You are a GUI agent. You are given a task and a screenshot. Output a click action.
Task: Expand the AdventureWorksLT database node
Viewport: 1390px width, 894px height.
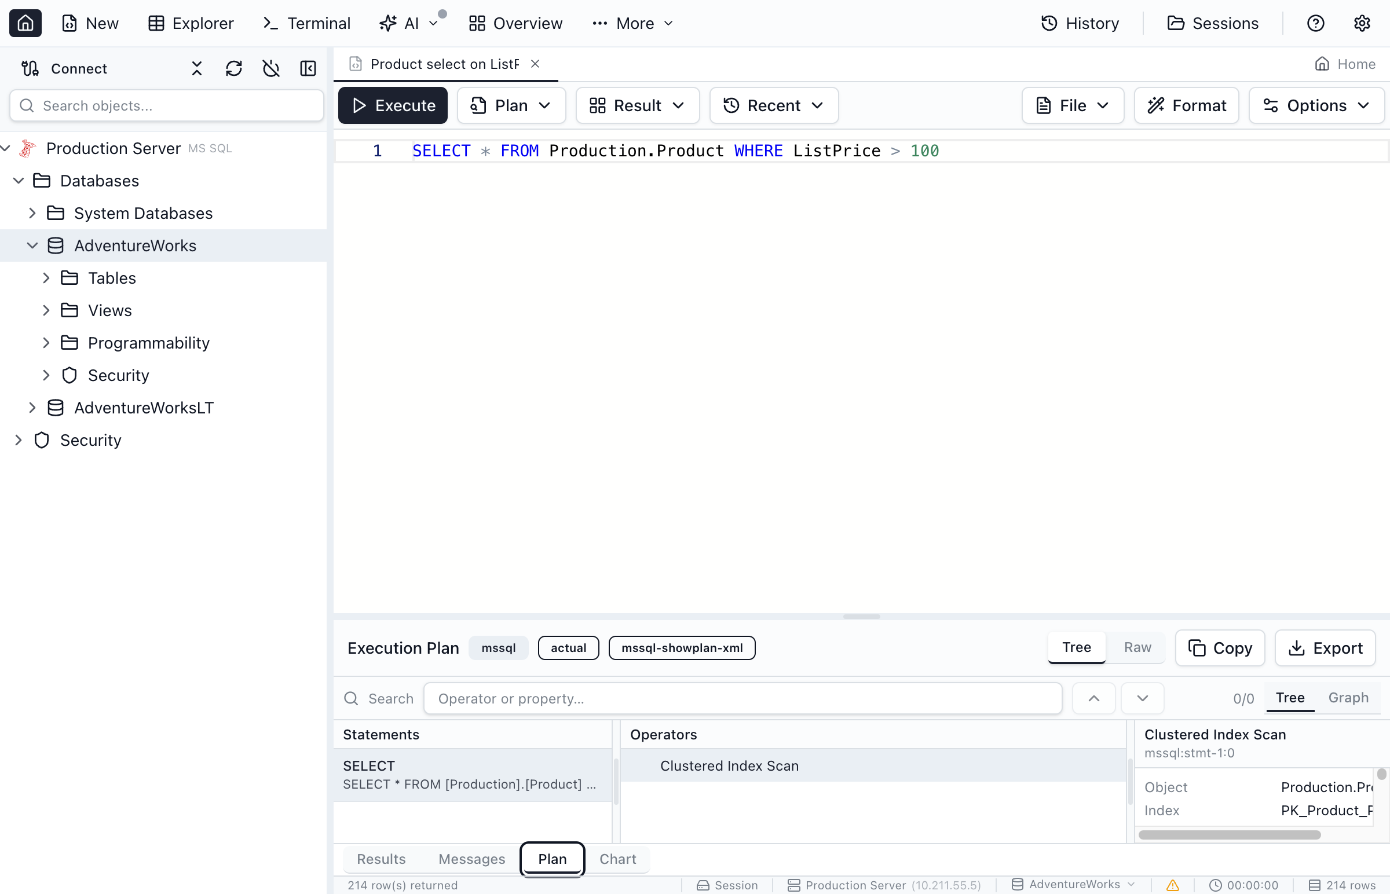(32, 408)
